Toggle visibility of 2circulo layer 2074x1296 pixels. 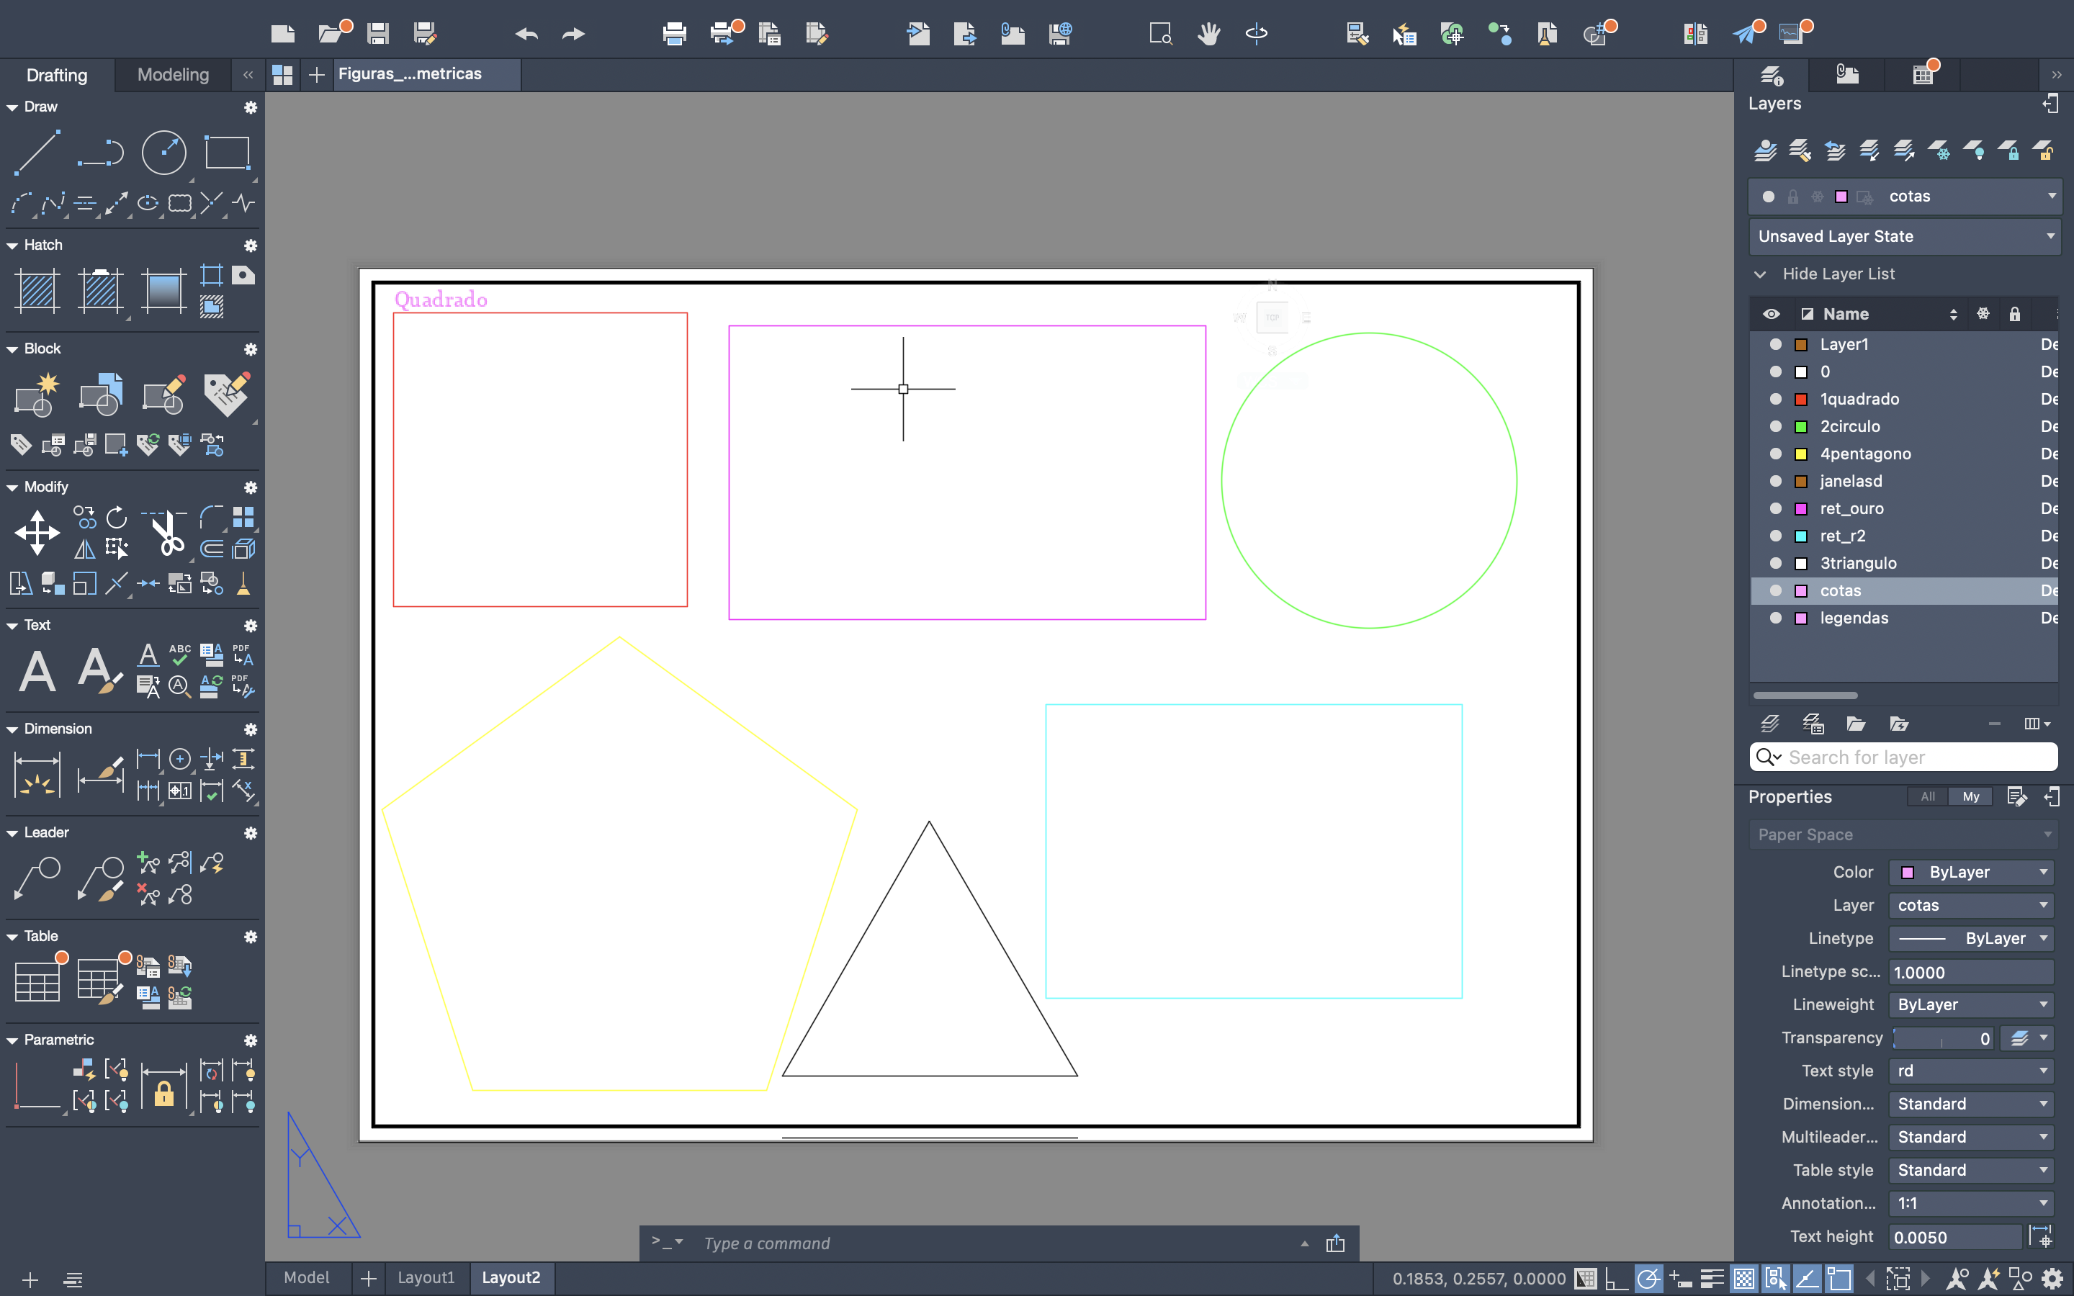click(x=1776, y=426)
